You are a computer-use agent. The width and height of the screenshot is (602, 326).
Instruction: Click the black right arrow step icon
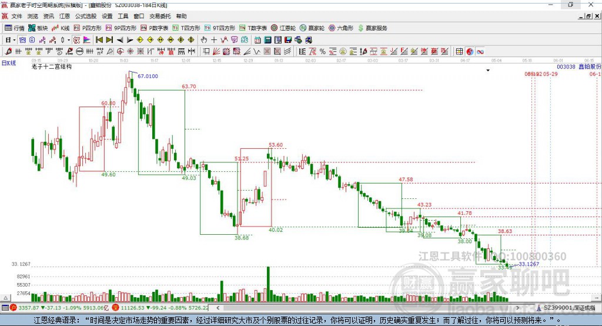[130, 40]
